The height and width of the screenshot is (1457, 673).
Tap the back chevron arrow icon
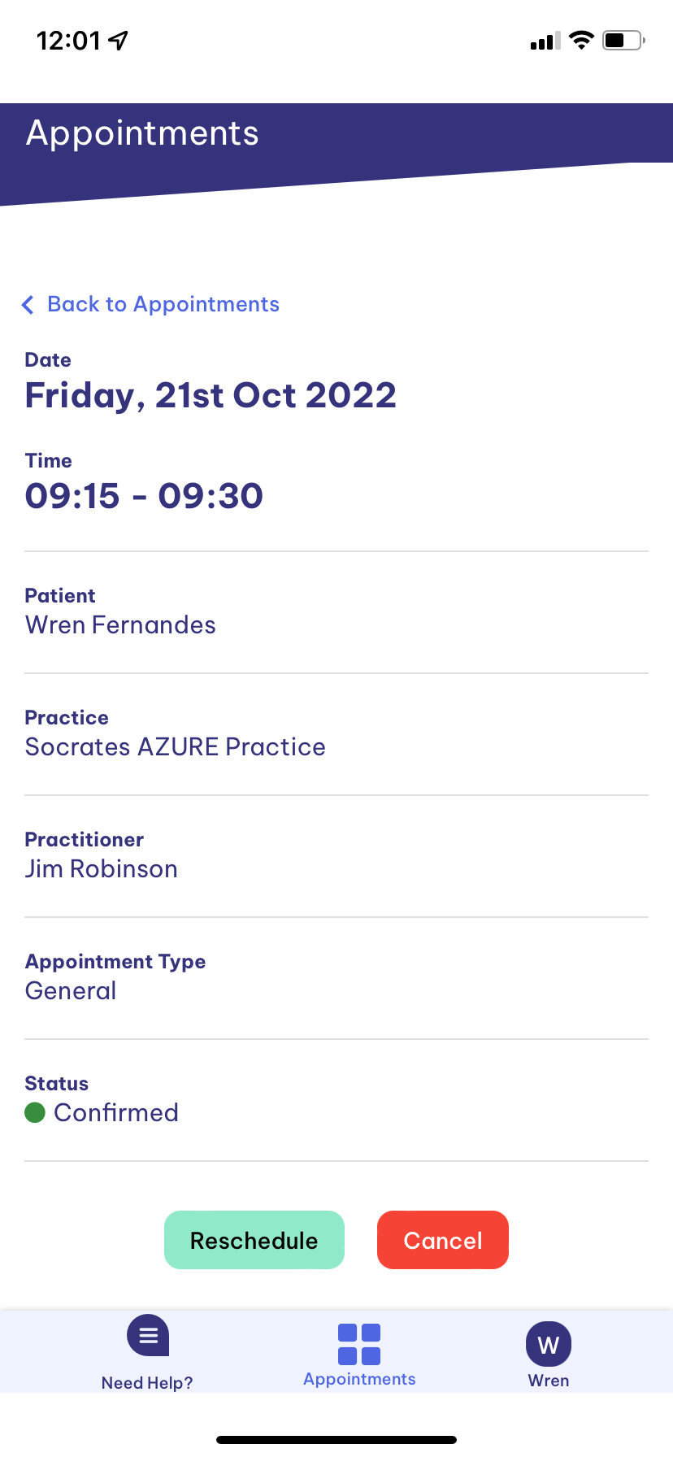pyautogui.click(x=28, y=305)
